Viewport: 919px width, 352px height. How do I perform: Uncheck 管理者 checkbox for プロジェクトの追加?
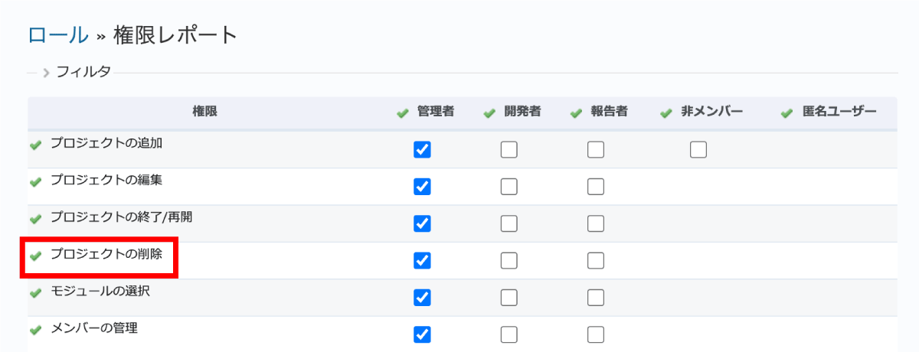[x=422, y=150]
